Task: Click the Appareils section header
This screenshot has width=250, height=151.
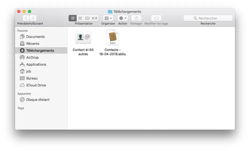Action: click(24, 94)
